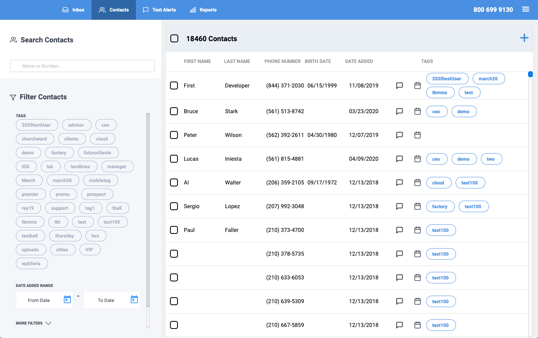Viewport: 538px width, 338px height.
Task: Filter by the VIP tag
Action: 89,250
